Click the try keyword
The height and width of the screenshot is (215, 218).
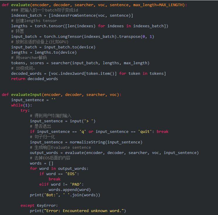click(x=24, y=111)
